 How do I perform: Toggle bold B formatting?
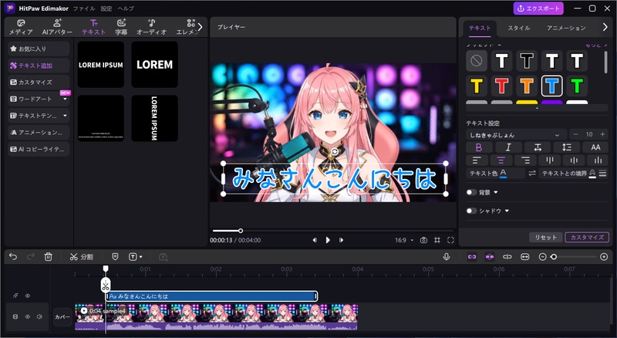click(x=479, y=147)
